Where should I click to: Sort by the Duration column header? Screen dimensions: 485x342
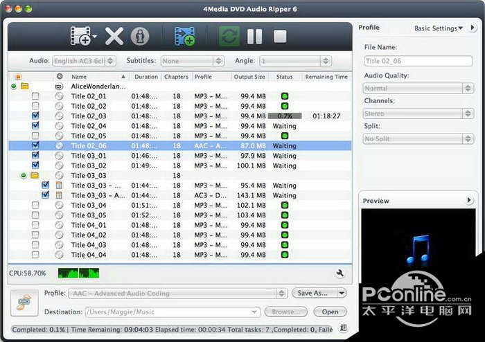146,77
